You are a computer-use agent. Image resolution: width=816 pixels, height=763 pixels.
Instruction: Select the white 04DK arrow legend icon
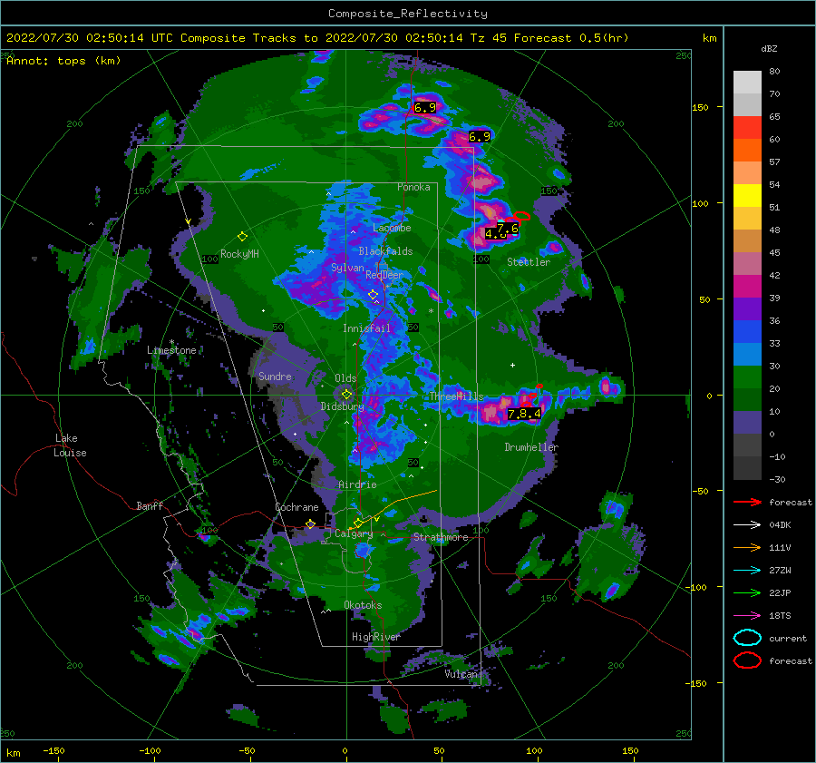tap(747, 524)
